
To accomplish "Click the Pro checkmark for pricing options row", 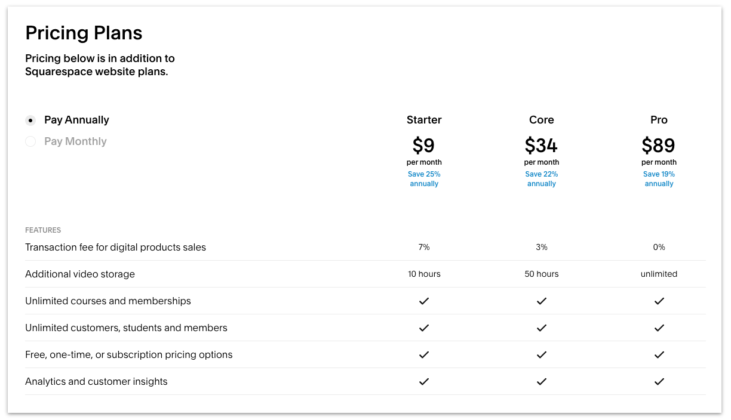I will click(659, 354).
